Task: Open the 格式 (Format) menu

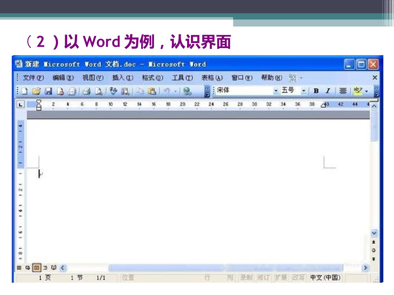Action: 153,78
